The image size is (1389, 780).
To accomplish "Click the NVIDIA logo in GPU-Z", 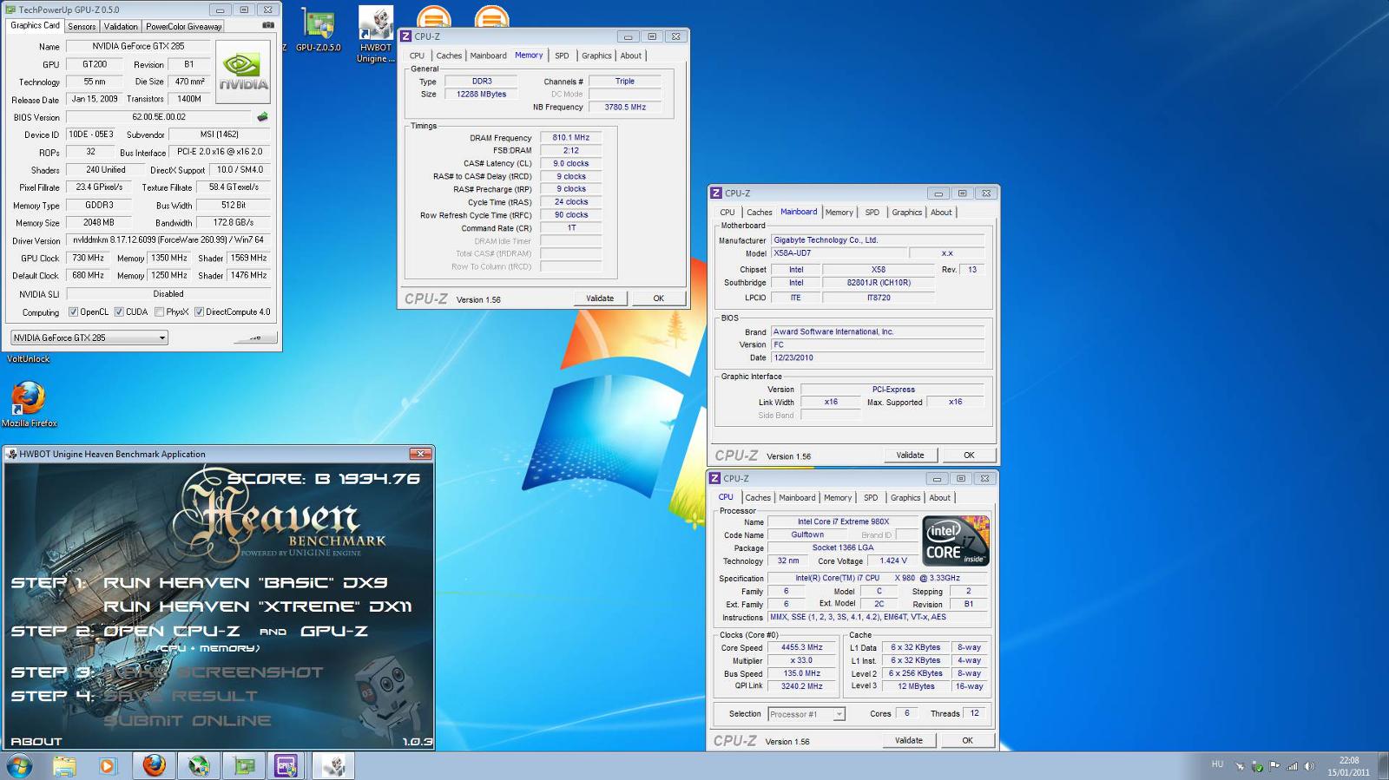I will tap(243, 72).
